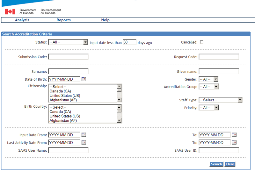Expand the Status dropdown
This screenshot has width=255, height=173.
[x=85, y=42]
